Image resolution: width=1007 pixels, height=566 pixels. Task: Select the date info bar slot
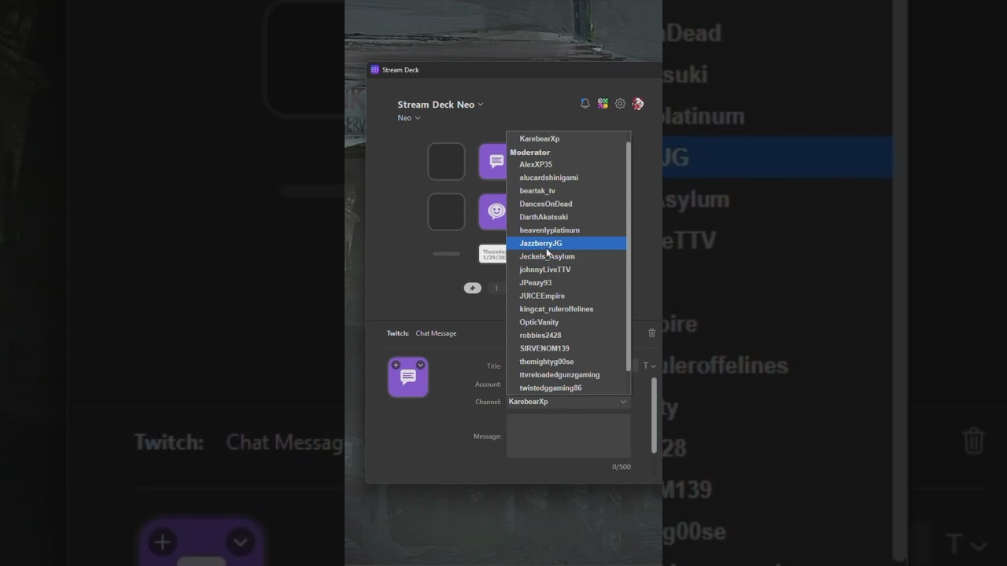pyautogui.click(x=492, y=254)
